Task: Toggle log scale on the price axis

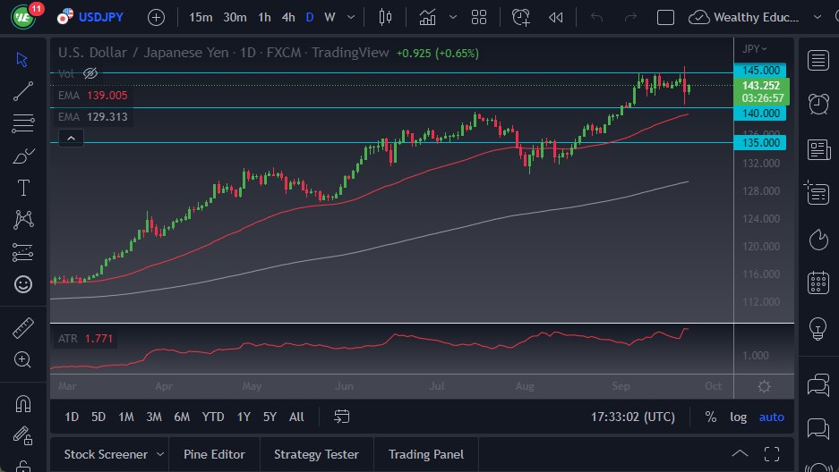Action: 738,417
